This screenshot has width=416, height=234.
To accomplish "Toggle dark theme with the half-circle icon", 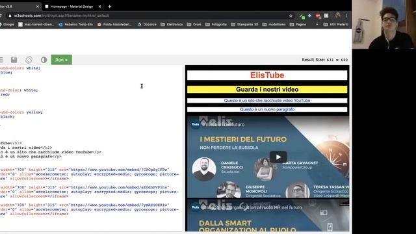I will (44, 60).
